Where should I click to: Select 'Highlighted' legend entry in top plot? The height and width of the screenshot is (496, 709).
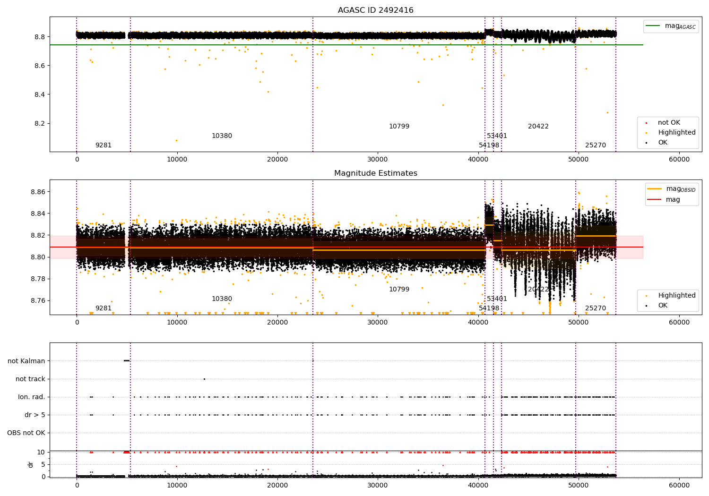tap(677, 133)
